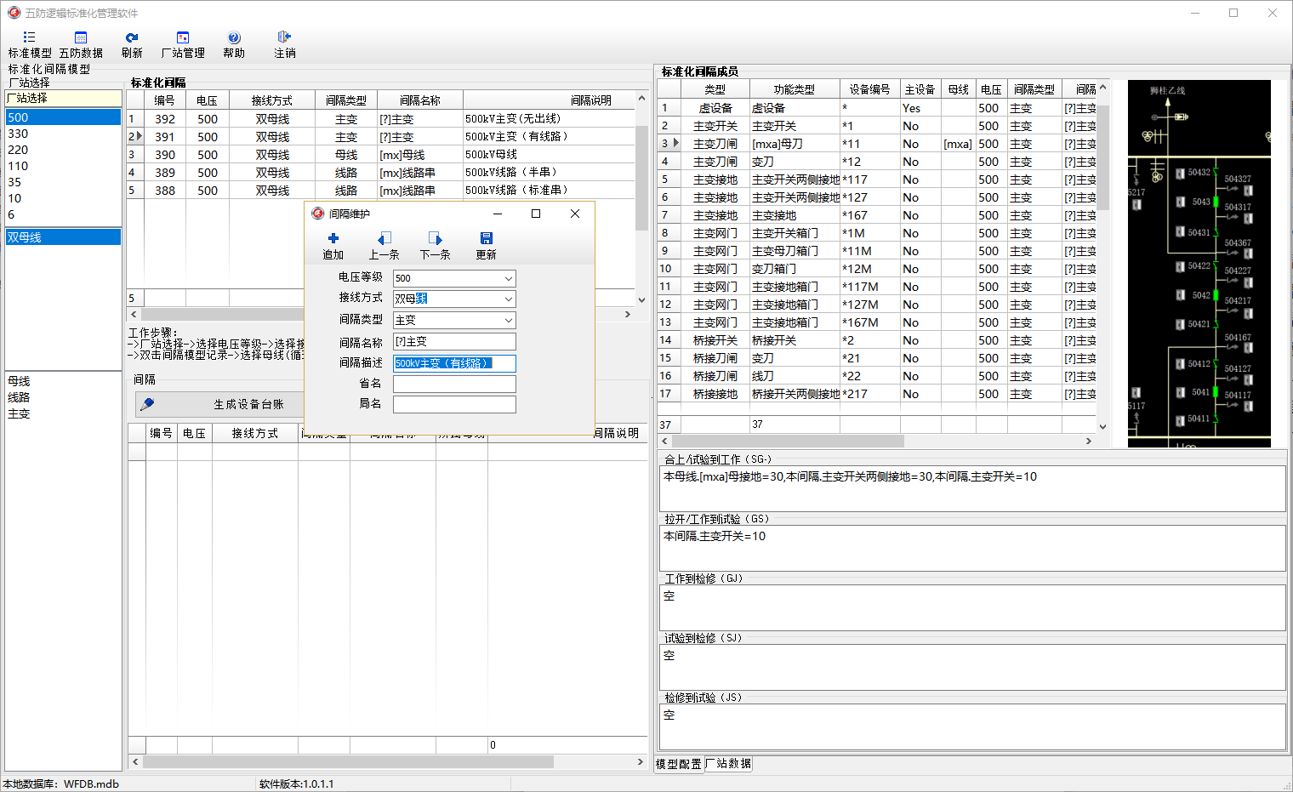Click 追加 in the 间隔维护 dialog
Viewport: 1293px width, 792px height.
(333, 246)
